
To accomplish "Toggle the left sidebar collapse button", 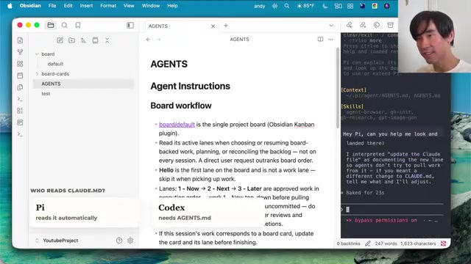I will pos(130,26).
